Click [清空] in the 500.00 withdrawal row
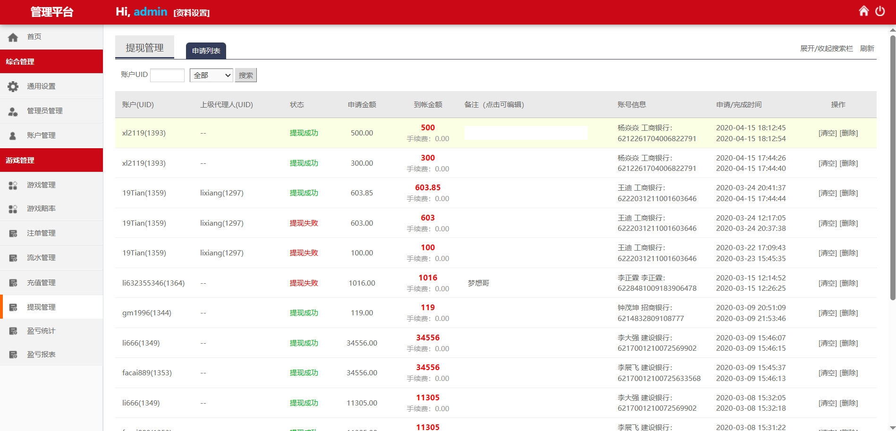 pos(828,133)
